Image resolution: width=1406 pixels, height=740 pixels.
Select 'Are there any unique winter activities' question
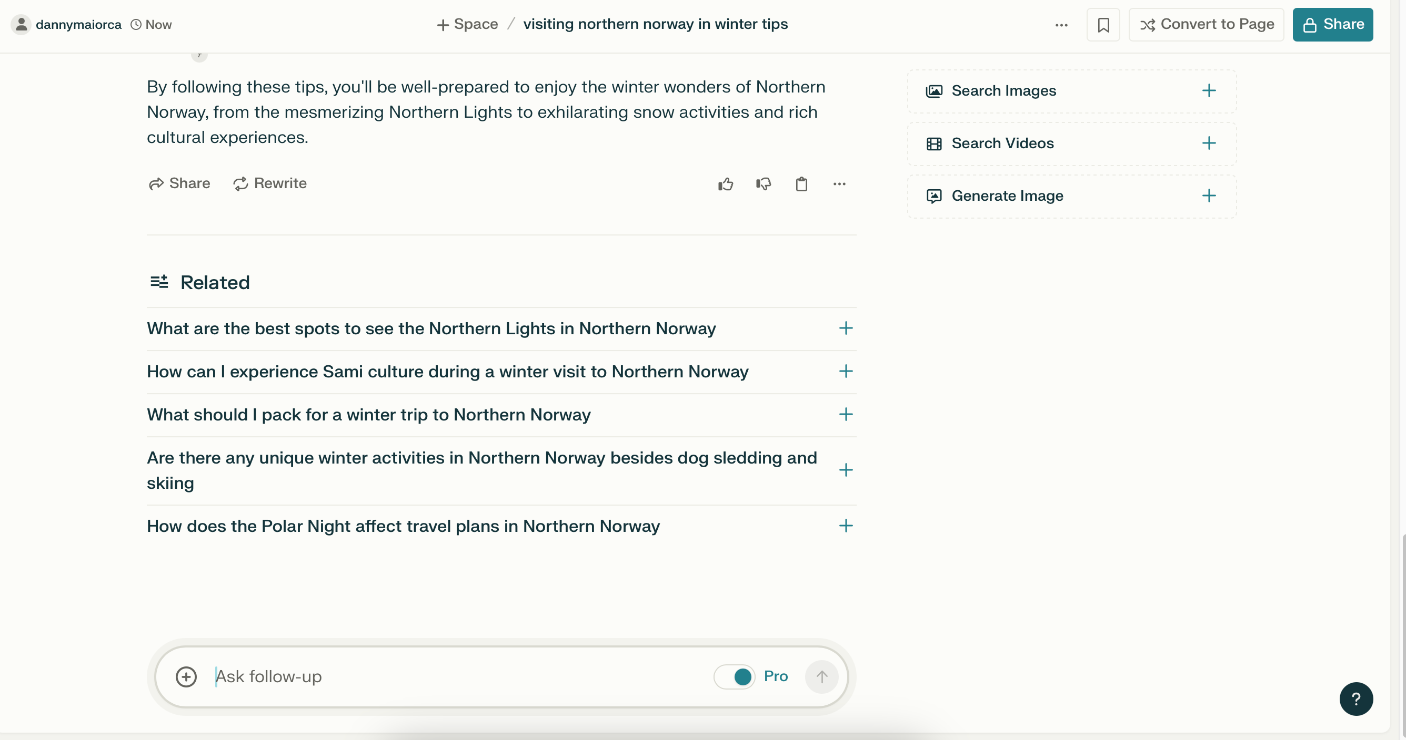(x=482, y=470)
